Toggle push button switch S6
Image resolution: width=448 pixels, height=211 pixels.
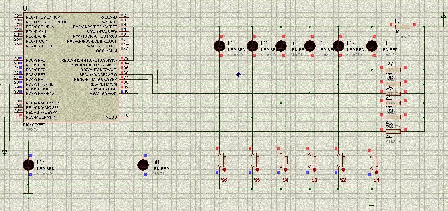click(x=223, y=161)
